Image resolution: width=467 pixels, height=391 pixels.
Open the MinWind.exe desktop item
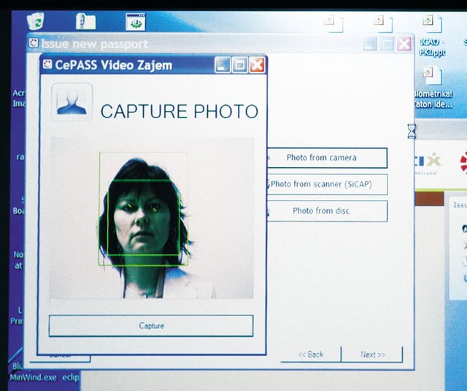tap(33, 377)
